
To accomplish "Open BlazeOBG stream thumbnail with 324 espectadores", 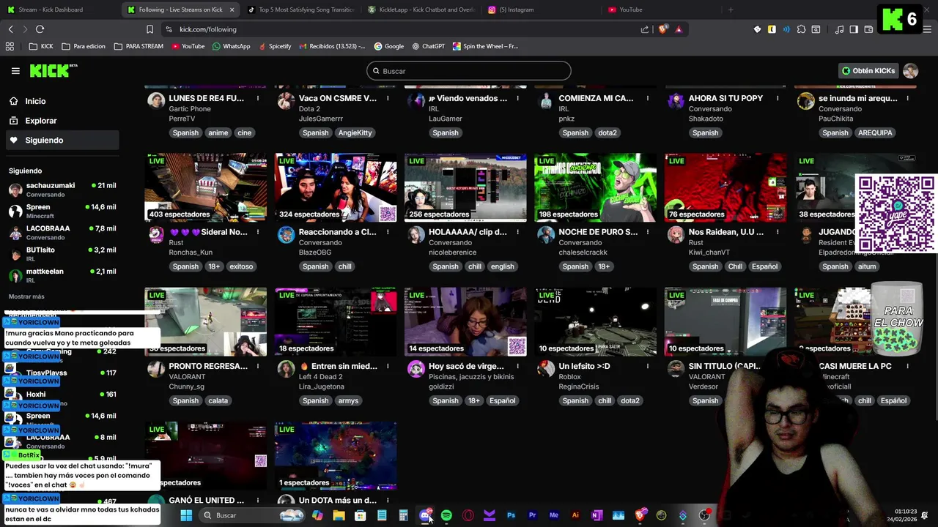I will (336, 187).
